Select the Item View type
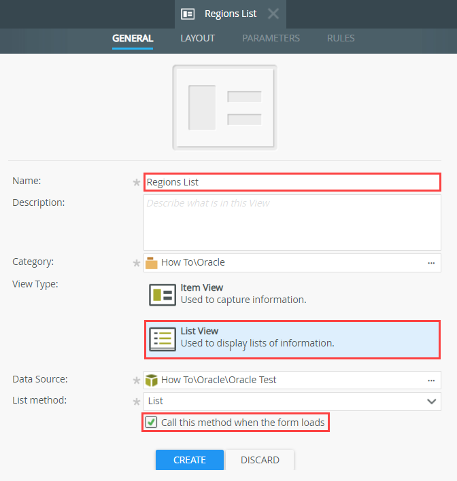 tap(292, 294)
